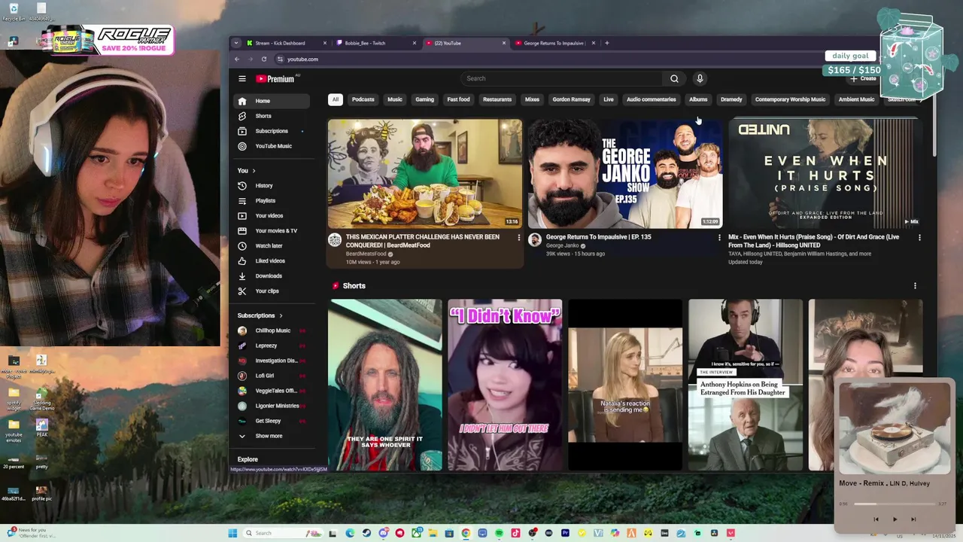Open Chillhop Music subscription
Image resolution: width=963 pixels, height=542 pixels.
[271, 330]
